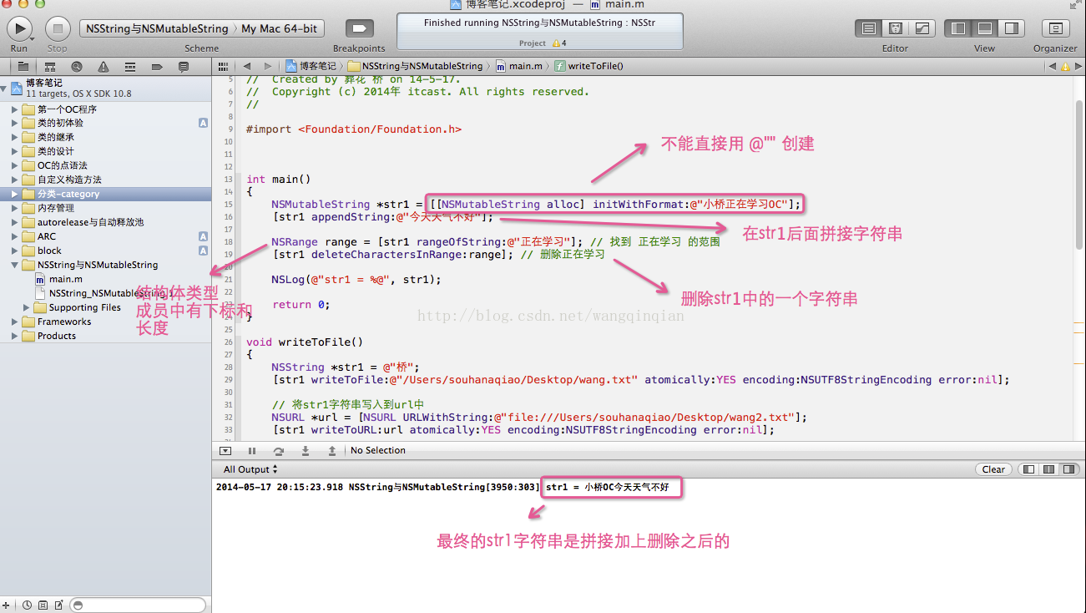Click the line 15 NSMutableString code

click(x=536, y=205)
